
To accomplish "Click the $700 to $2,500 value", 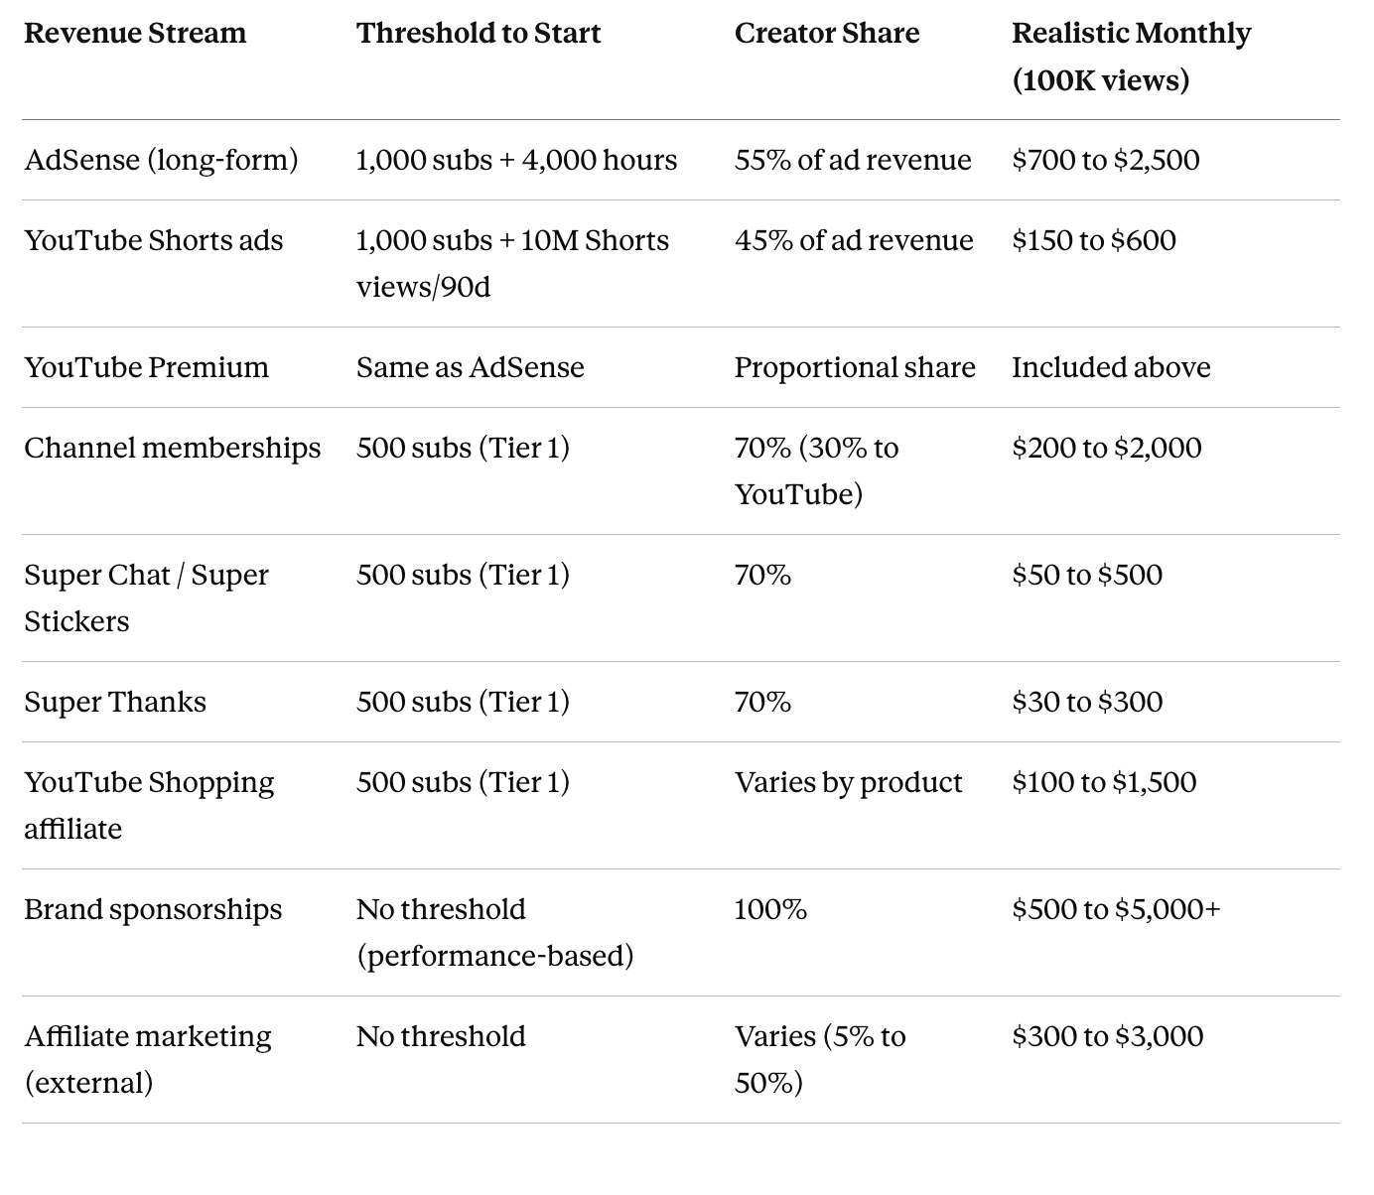I will [x=1106, y=160].
